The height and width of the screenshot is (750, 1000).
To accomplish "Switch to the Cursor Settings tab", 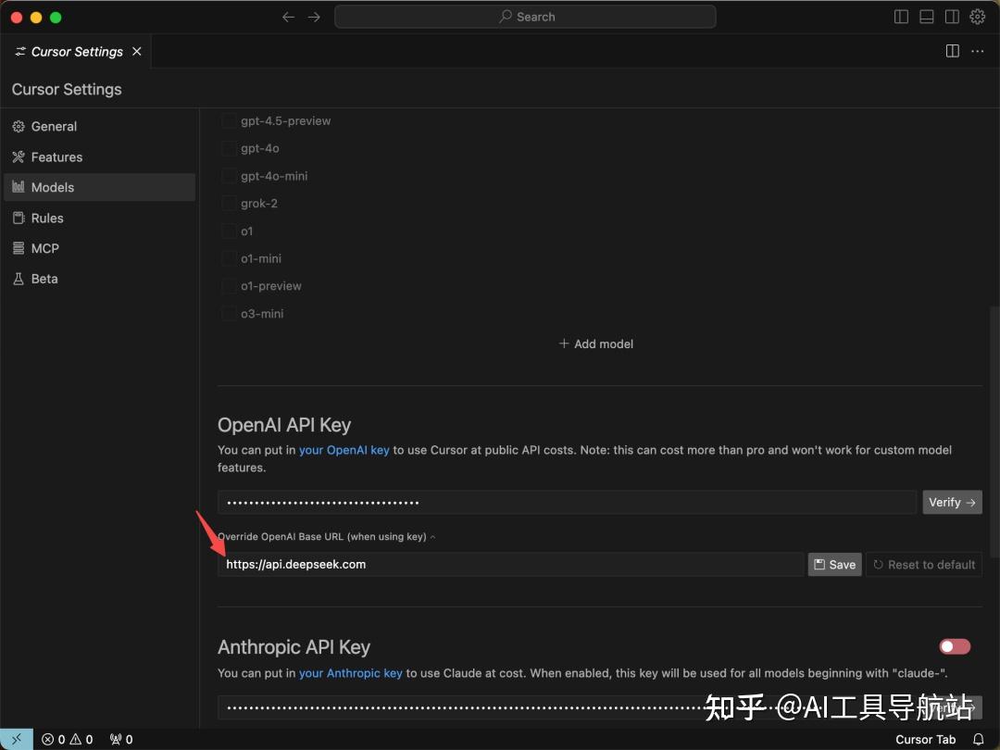I will [77, 52].
